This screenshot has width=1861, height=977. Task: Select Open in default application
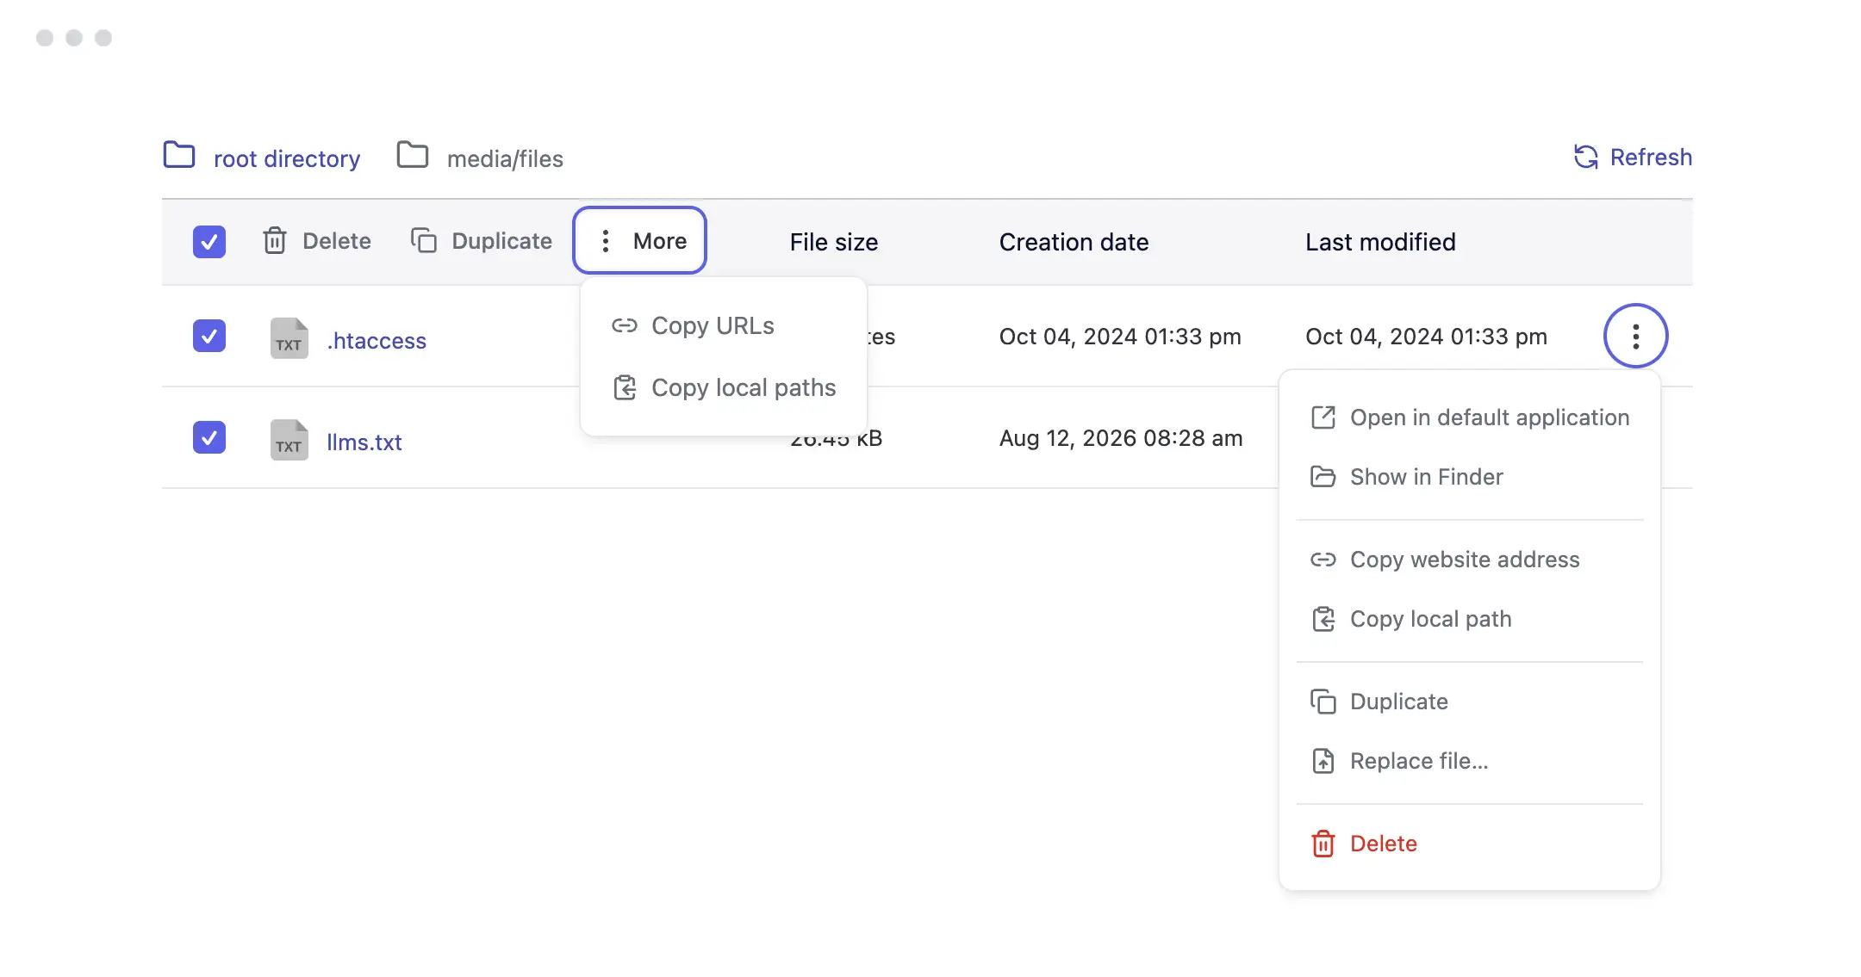point(1470,417)
